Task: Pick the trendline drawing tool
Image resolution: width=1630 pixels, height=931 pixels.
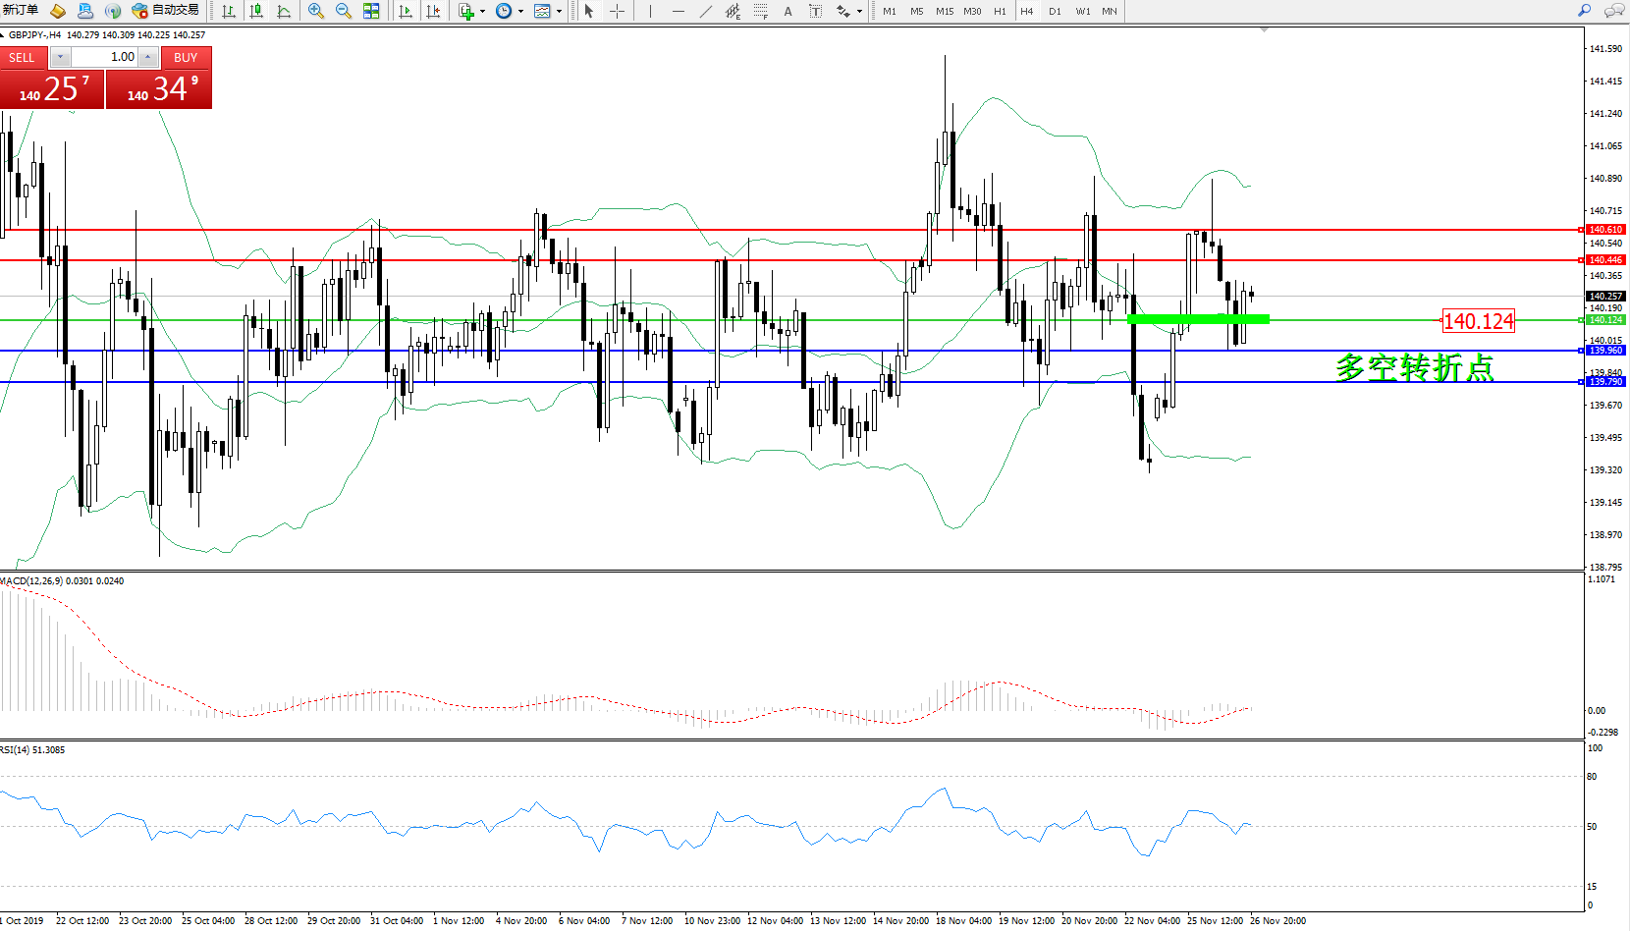Action: tap(706, 11)
